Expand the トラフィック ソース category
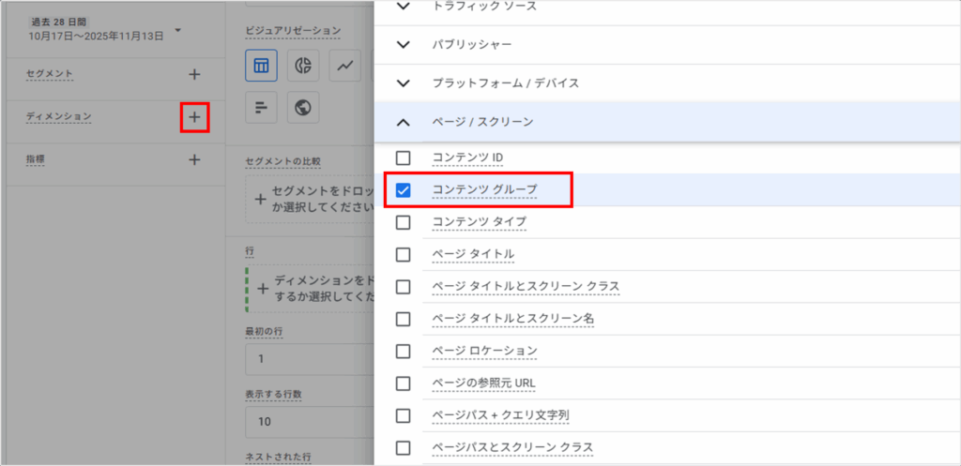This screenshot has width=961, height=466. point(404,7)
